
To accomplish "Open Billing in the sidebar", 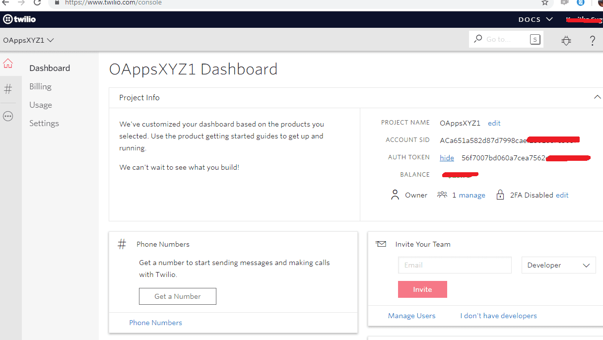I will click(40, 86).
